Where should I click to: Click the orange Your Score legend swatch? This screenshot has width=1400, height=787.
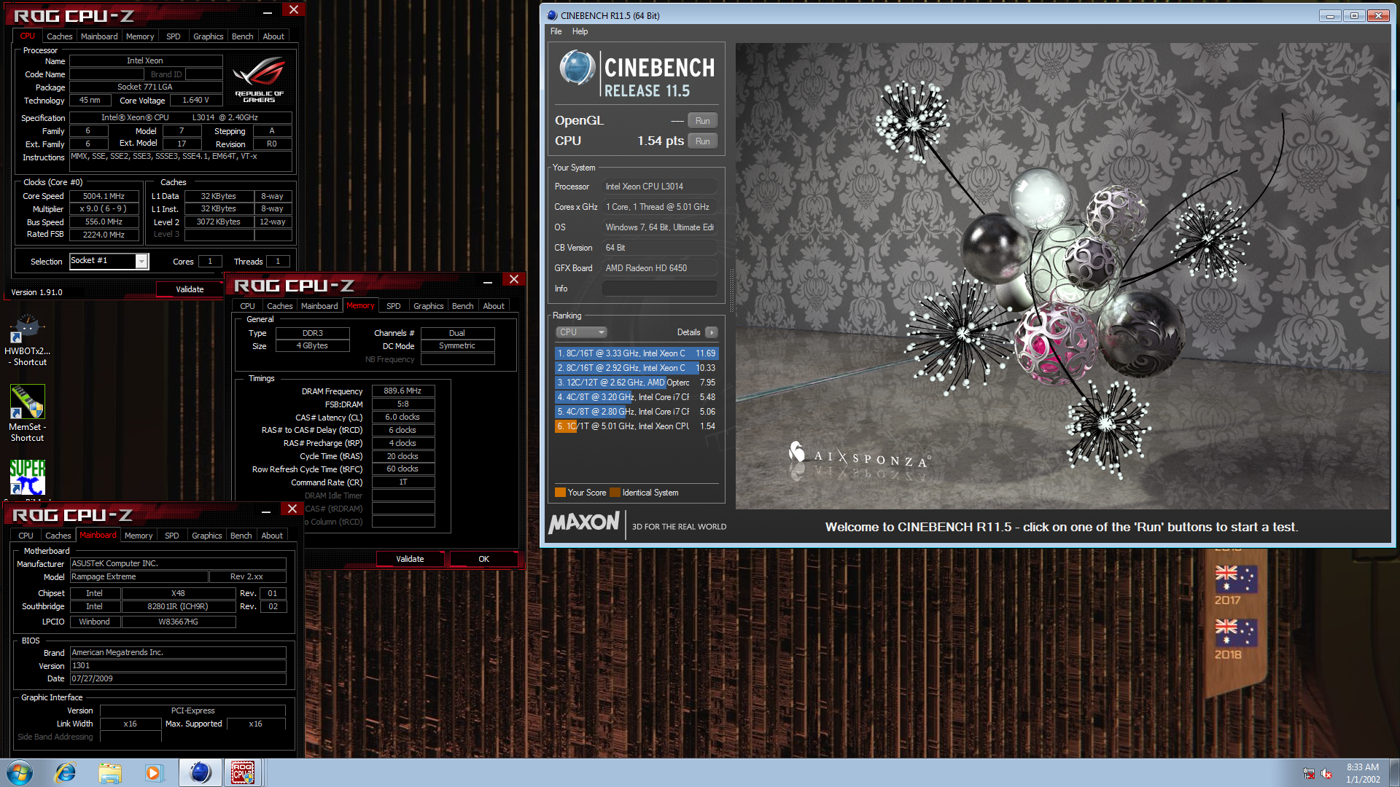tap(560, 493)
